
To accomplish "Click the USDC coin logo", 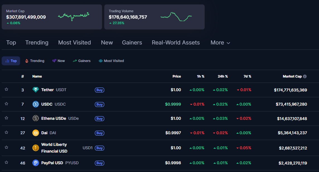I will pos(36,104).
